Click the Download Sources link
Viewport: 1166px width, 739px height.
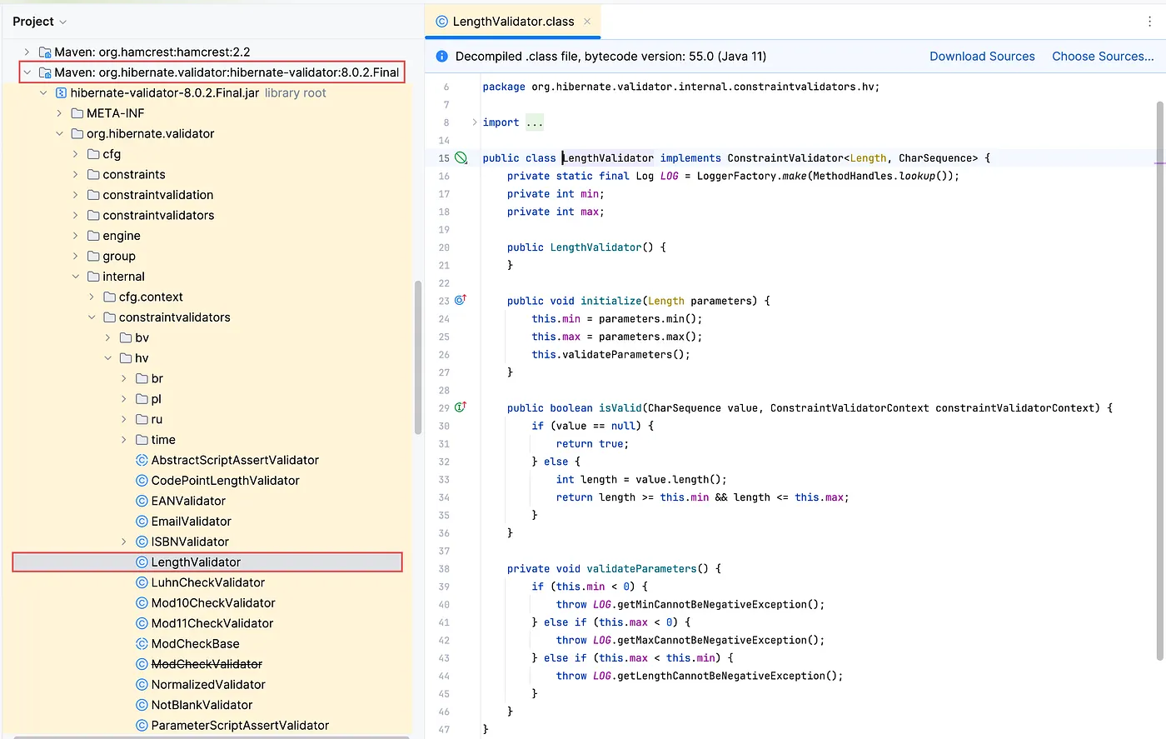[x=982, y=56]
